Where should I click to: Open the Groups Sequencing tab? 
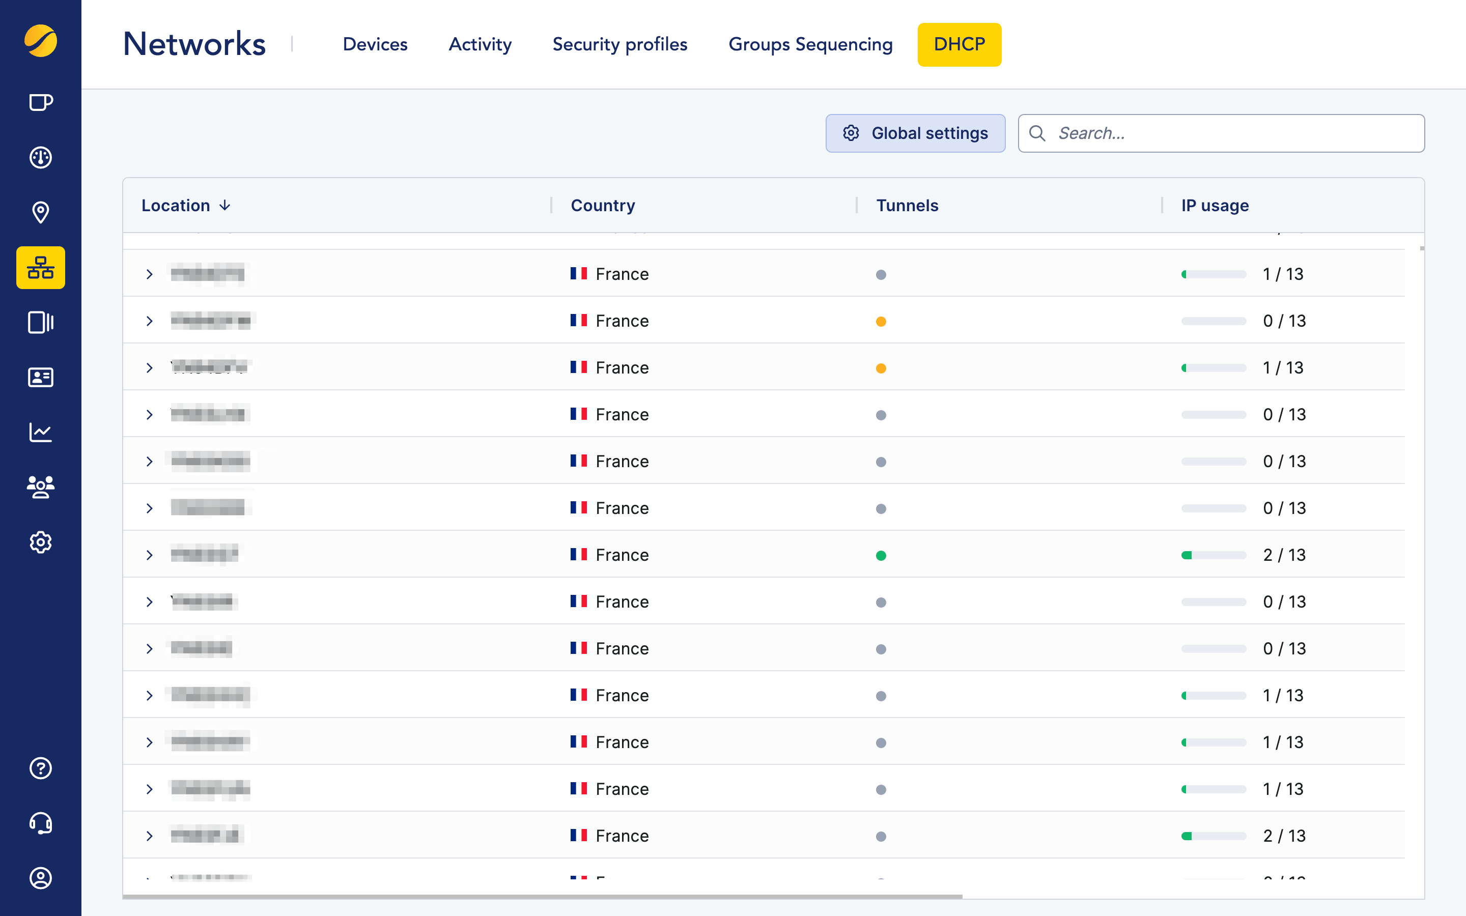pos(810,44)
